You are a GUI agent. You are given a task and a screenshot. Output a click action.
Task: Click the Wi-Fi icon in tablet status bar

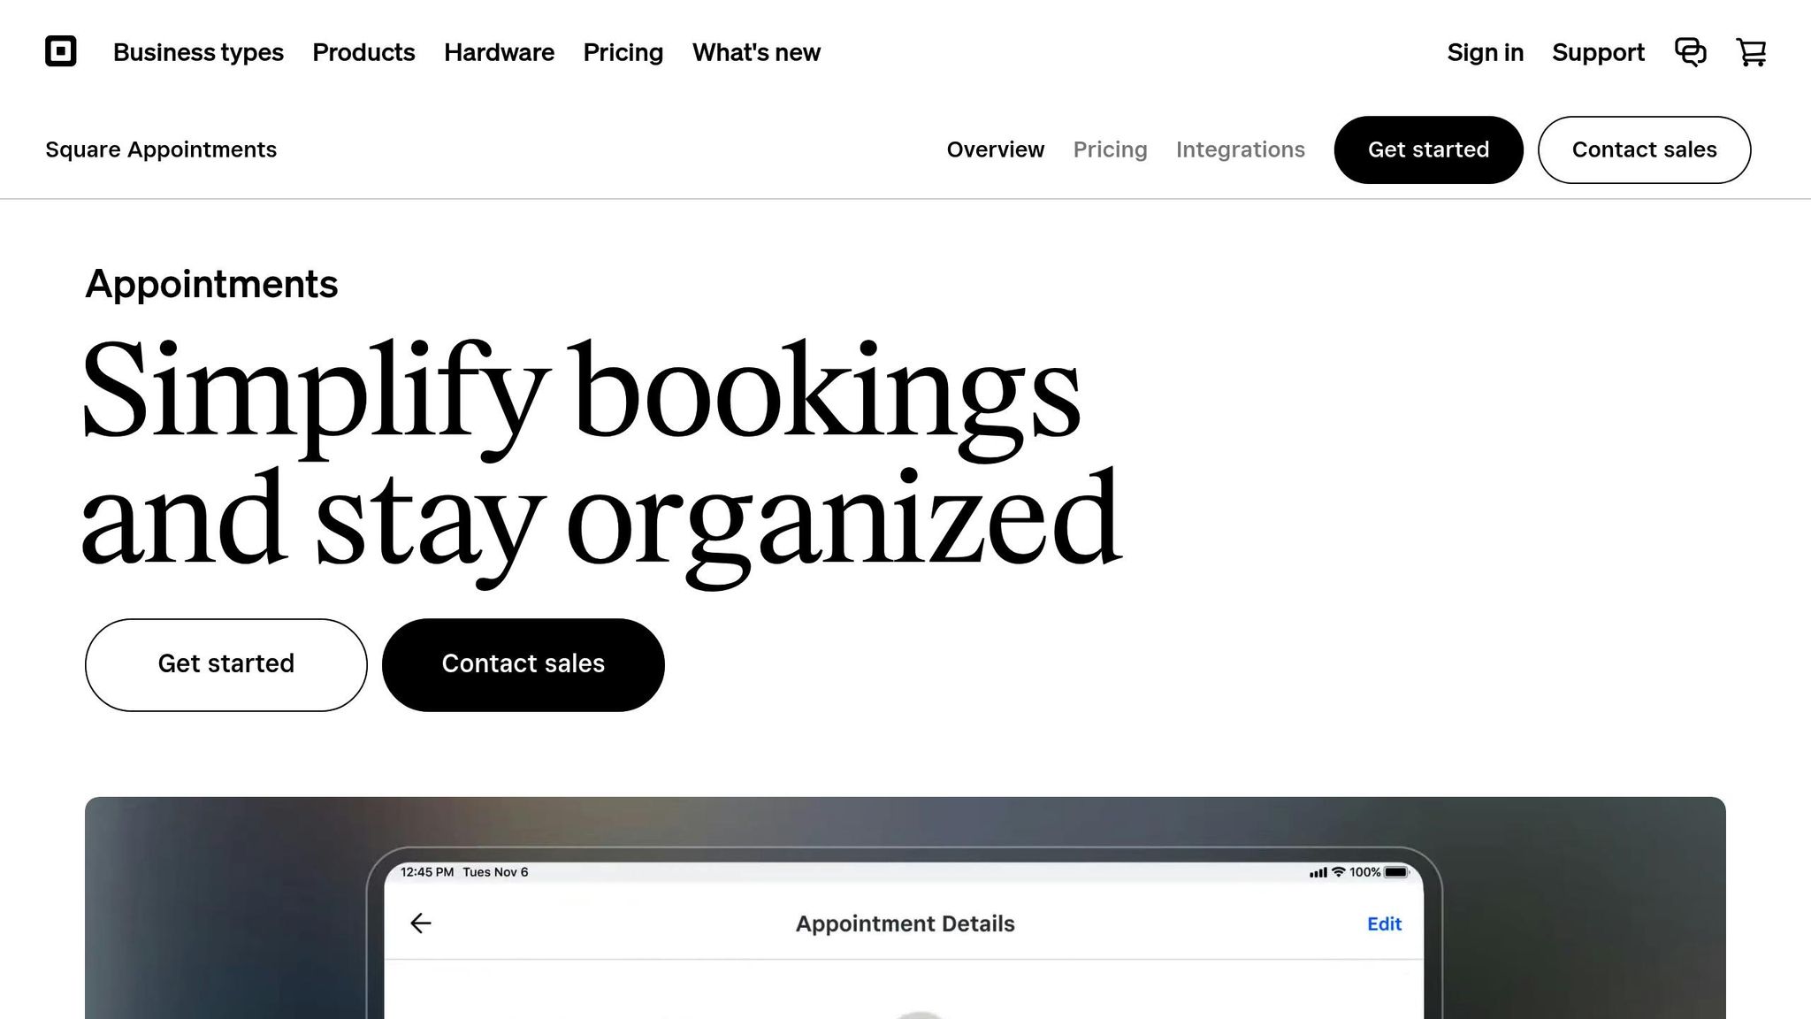click(x=1338, y=872)
